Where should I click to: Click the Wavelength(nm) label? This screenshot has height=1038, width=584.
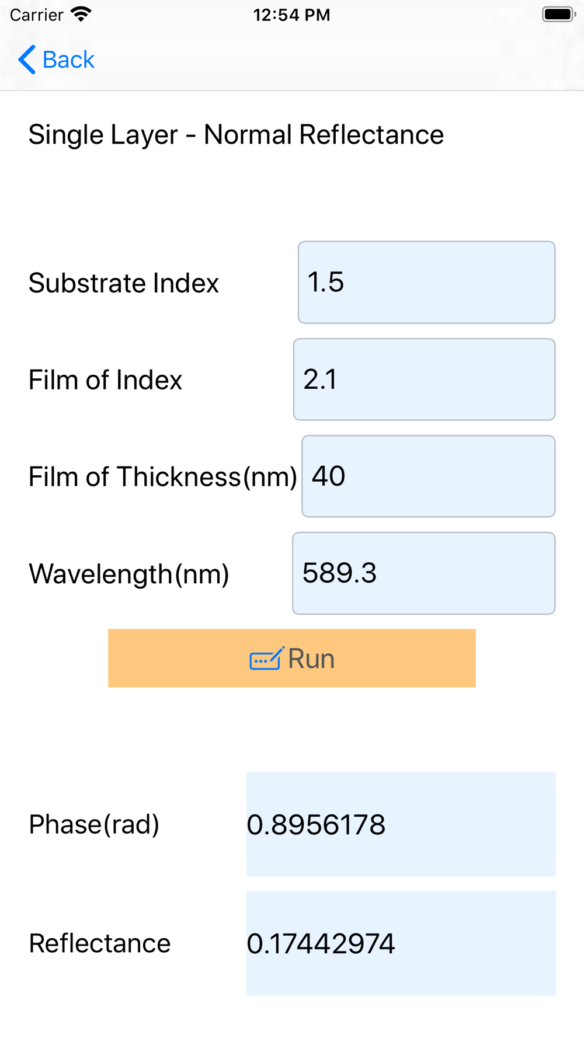coord(129,574)
